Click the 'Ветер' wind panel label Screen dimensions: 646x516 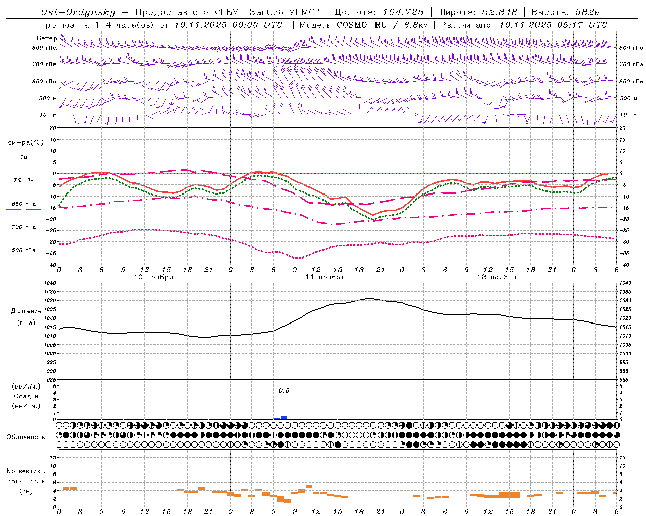click(x=47, y=38)
